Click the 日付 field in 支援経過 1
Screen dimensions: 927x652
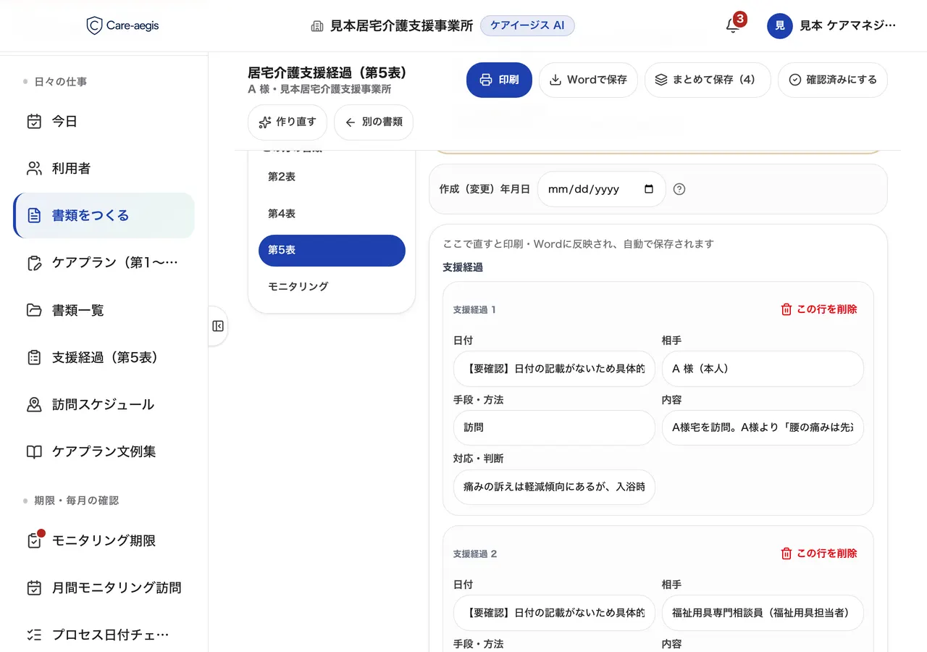tap(554, 369)
